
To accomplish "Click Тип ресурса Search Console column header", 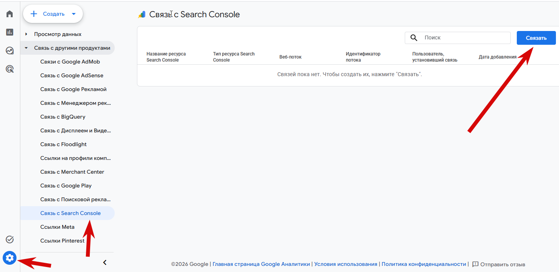I will click(234, 57).
